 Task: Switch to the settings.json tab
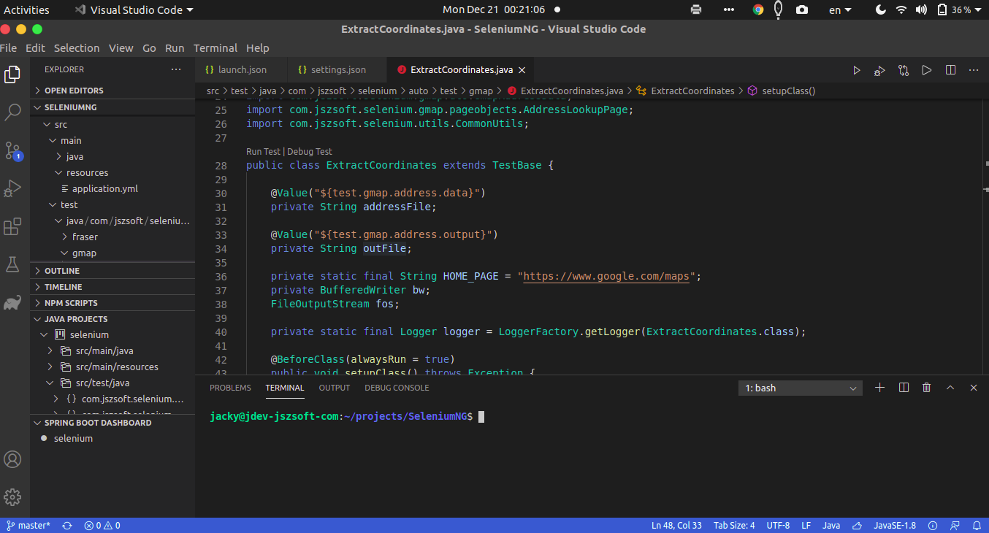[338, 70]
